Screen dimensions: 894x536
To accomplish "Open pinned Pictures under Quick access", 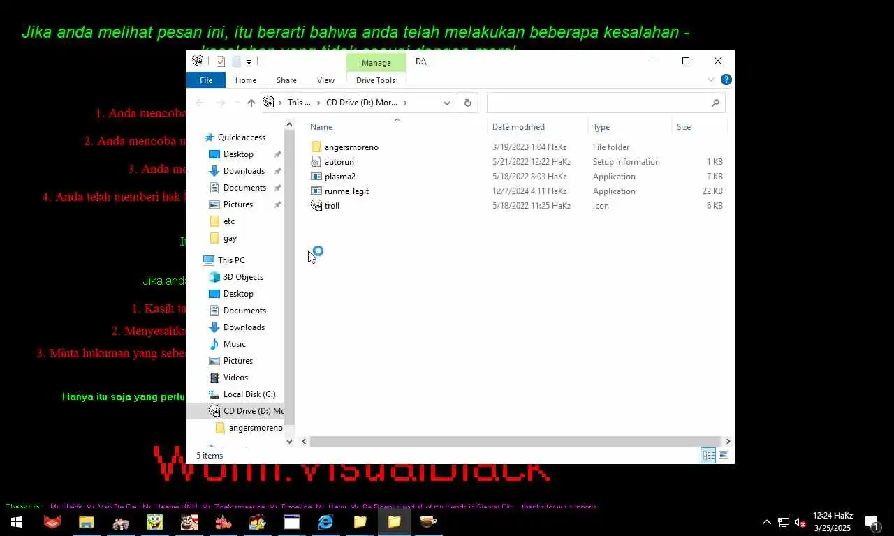I will coord(238,204).
